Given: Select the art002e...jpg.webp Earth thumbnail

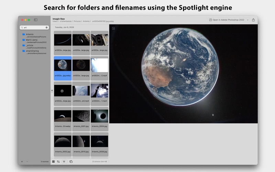Looking at the screenshot, I should coord(63,68).
